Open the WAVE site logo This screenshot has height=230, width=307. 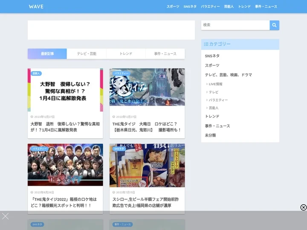pos(36,6)
